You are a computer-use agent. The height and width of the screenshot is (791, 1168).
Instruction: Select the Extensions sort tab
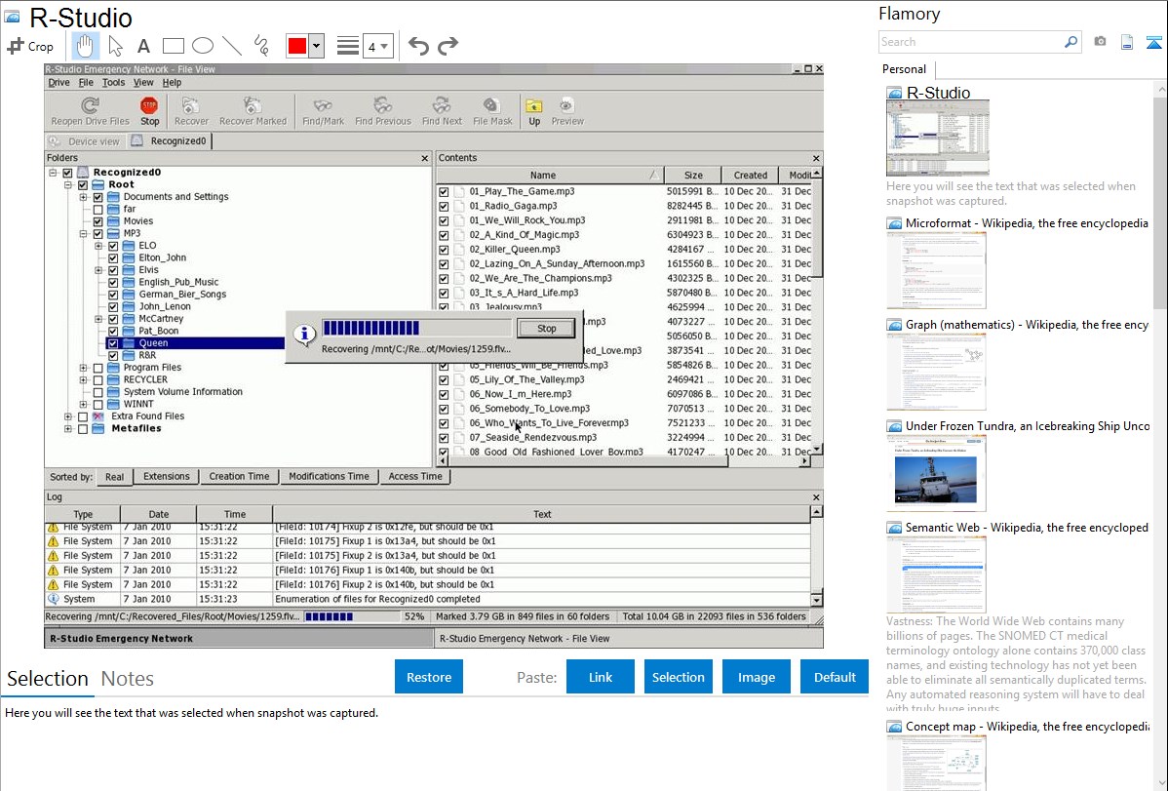click(166, 476)
